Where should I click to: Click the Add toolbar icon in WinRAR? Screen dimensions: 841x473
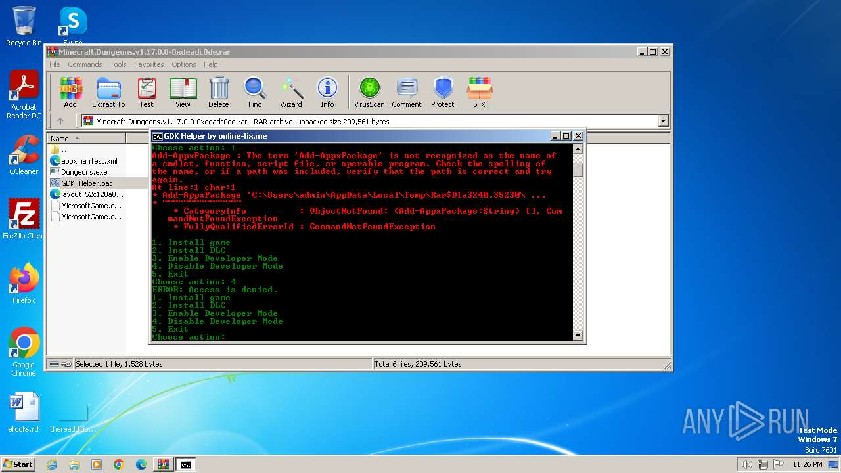(x=70, y=92)
